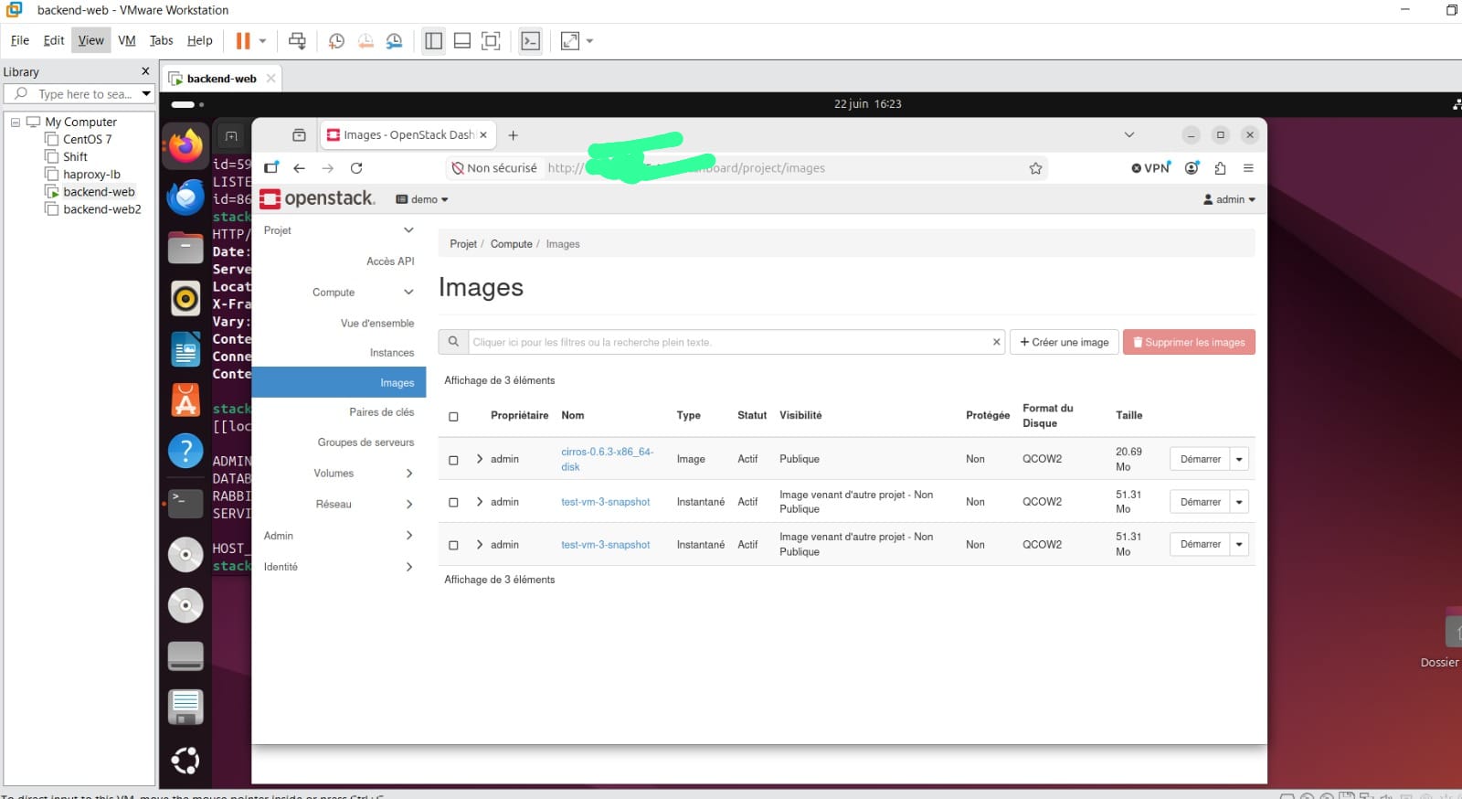This screenshot has height=799, width=1462.
Task: Expand details of the cirros image row
Action: [x=480, y=459]
